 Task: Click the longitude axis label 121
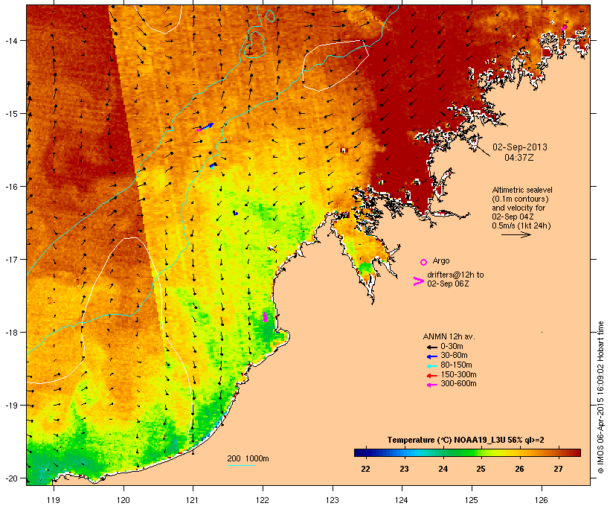click(x=193, y=500)
